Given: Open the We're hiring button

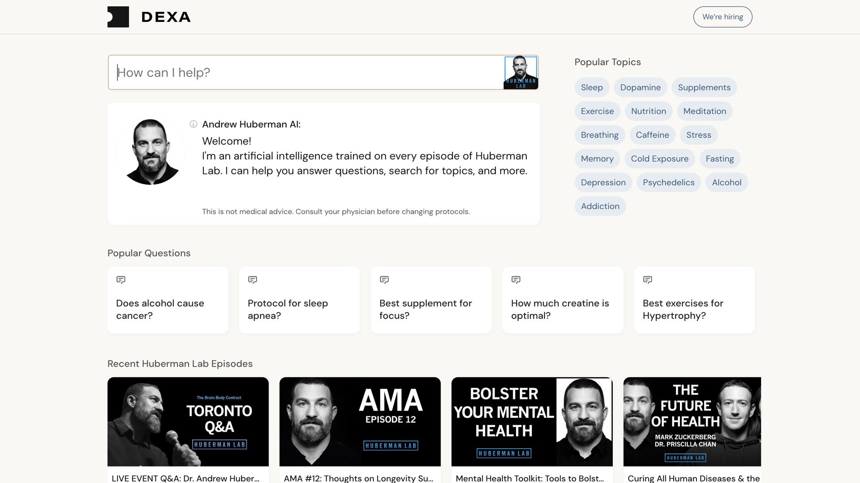Looking at the screenshot, I should coord(722,17).
